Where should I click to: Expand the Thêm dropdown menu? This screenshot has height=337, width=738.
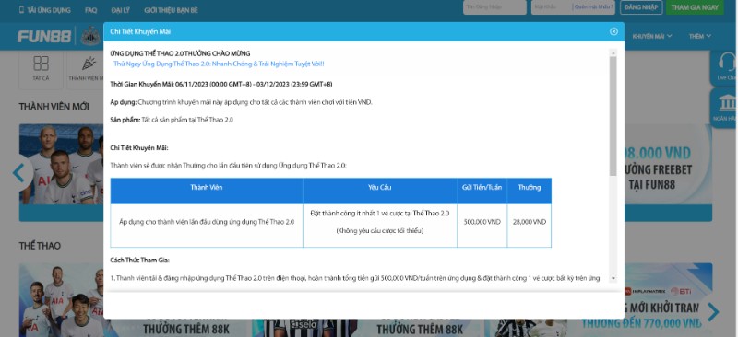[700, 36]
